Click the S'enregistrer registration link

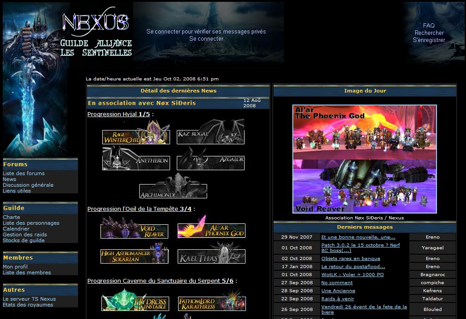[429, 40]
